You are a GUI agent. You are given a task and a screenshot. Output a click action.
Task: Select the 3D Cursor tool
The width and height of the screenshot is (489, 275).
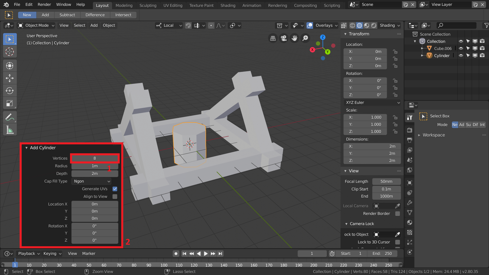point(10,52)
